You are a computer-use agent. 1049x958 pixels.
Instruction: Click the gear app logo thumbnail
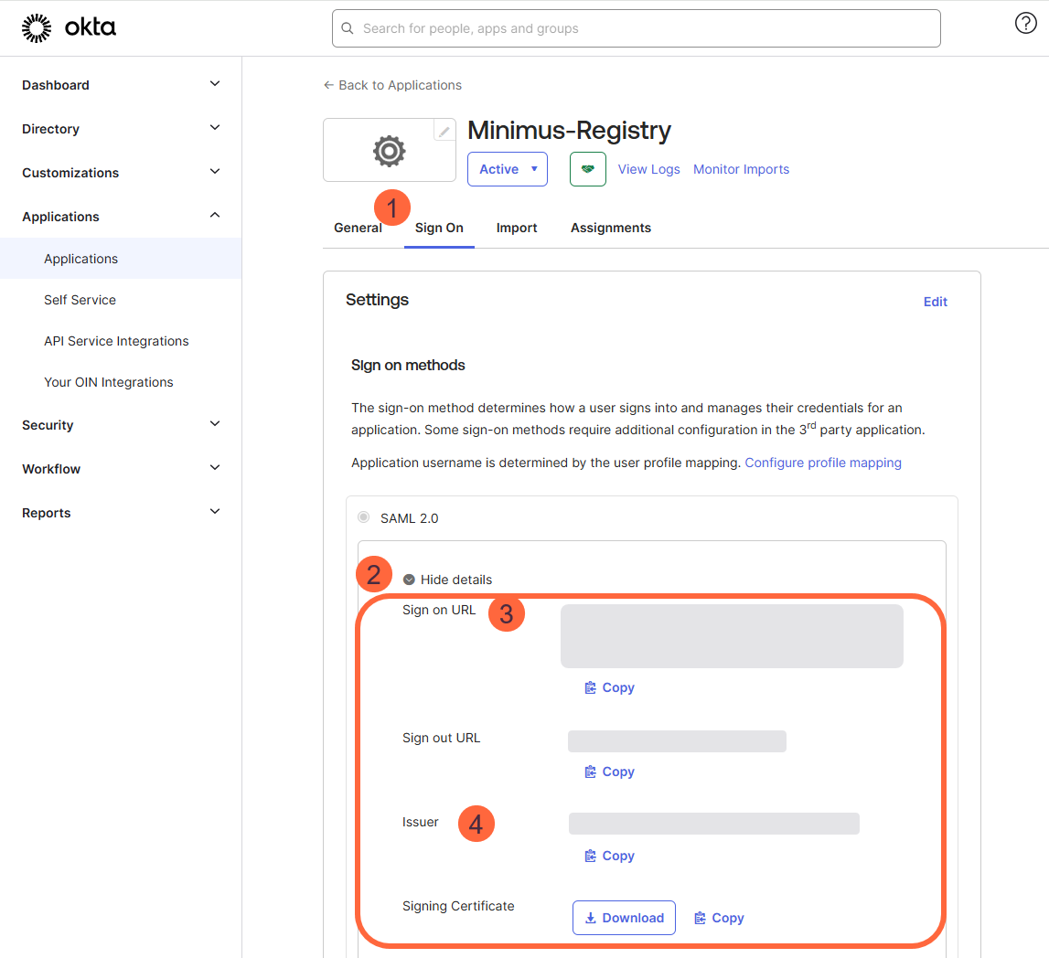(x=390, y=151)
